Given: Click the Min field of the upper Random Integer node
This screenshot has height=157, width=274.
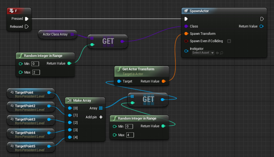Looking at the screenshot, I should 35,64.
